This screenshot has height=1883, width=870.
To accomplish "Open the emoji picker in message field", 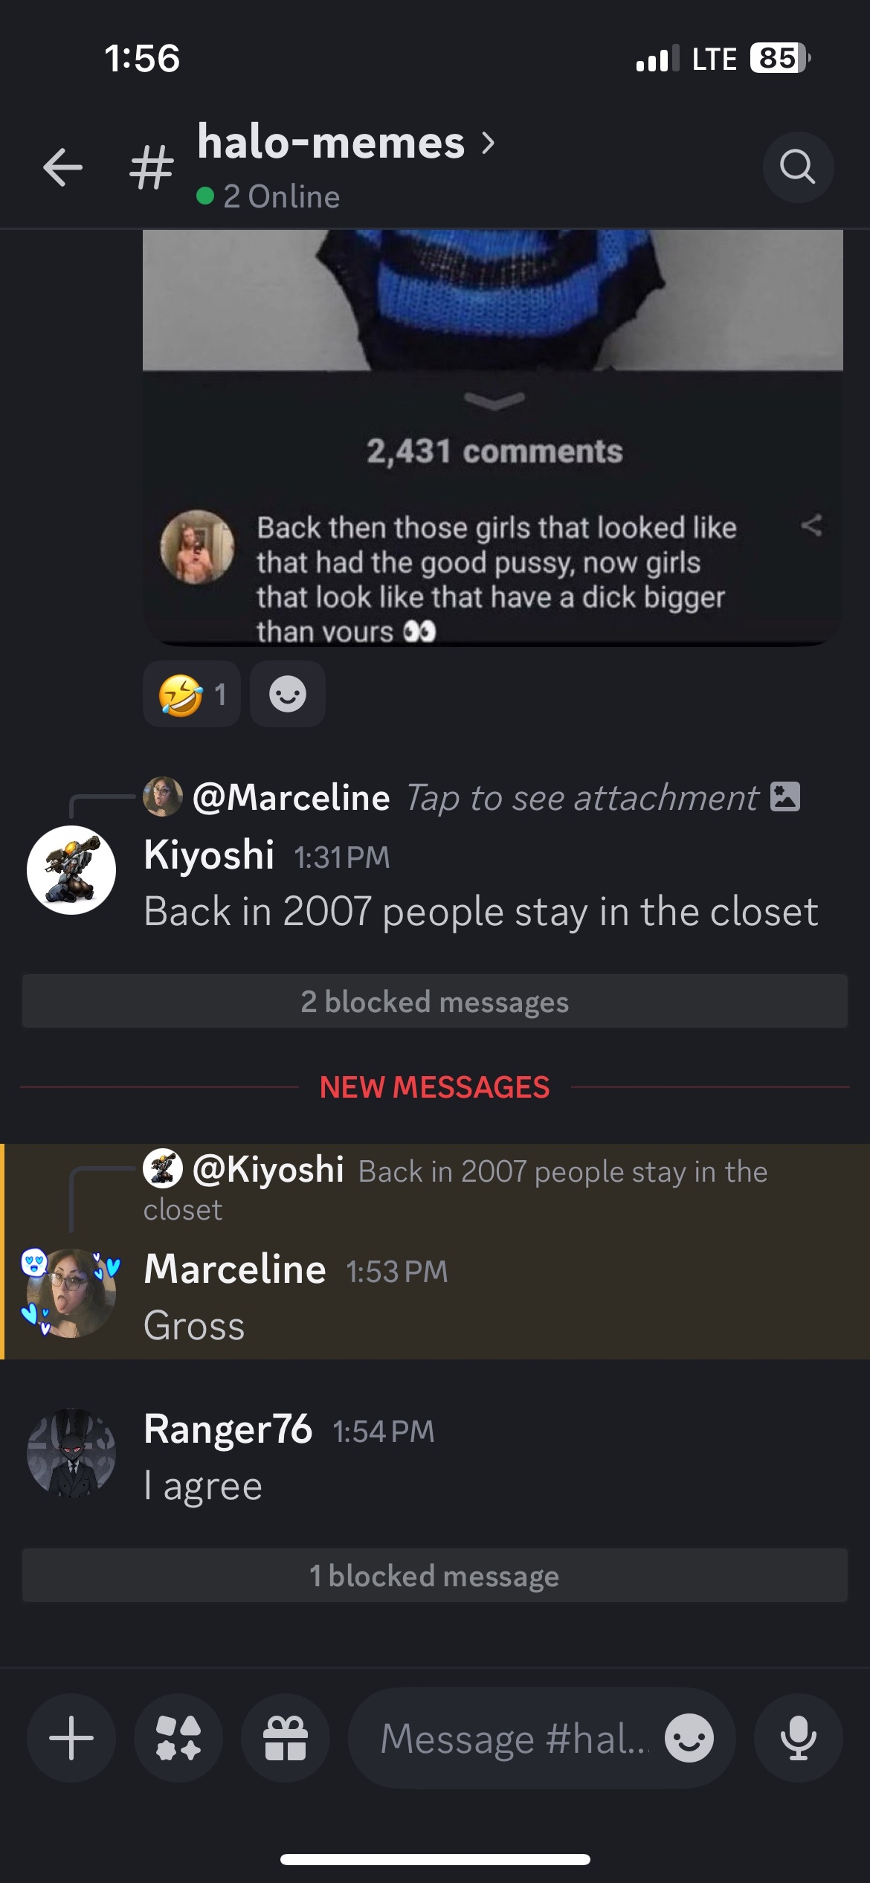I will tap(689, 1738).
